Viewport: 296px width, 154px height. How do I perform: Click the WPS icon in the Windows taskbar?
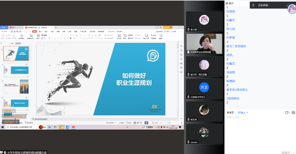[x=73, y=127]
